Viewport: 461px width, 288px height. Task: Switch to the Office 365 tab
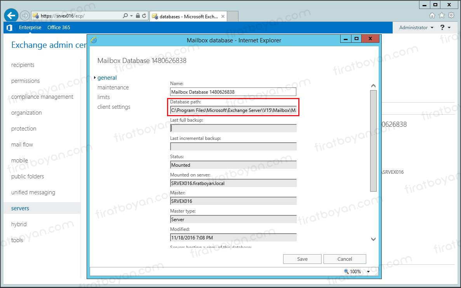coord(59,27)
